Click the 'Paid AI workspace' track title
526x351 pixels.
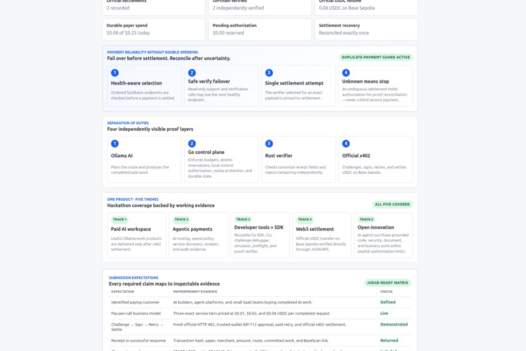click(x=131, y=229)
